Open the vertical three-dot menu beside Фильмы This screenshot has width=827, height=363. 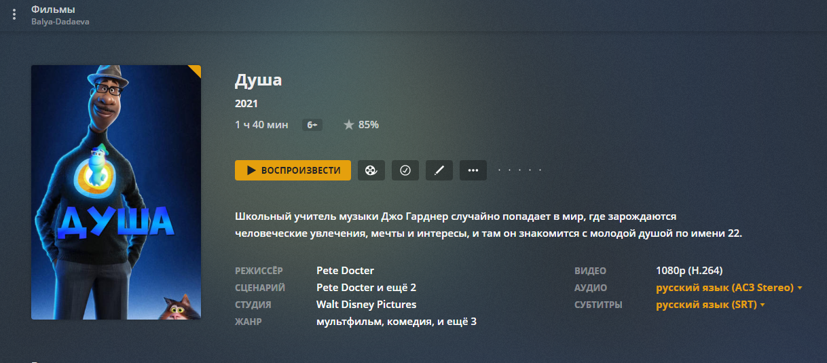point(14,15)
